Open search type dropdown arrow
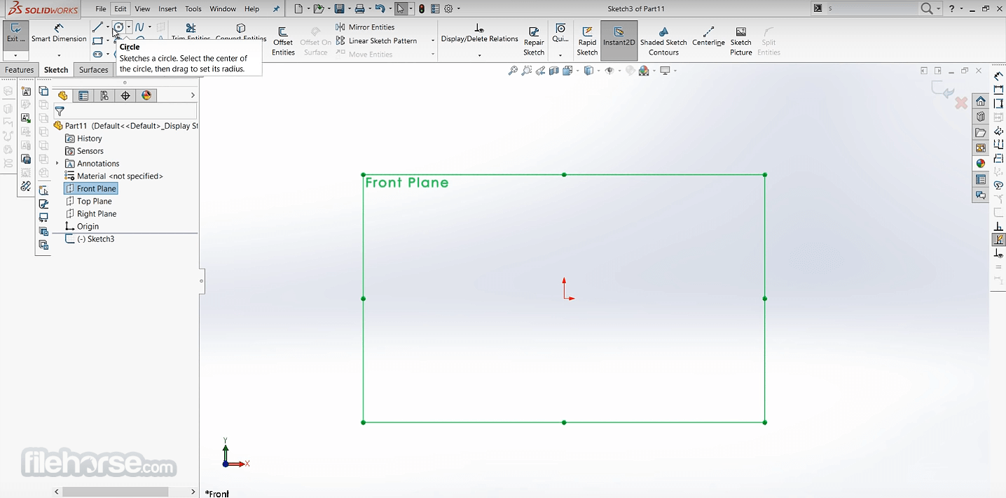Viewport: 1006px width, 498px height. click(940, 9)
